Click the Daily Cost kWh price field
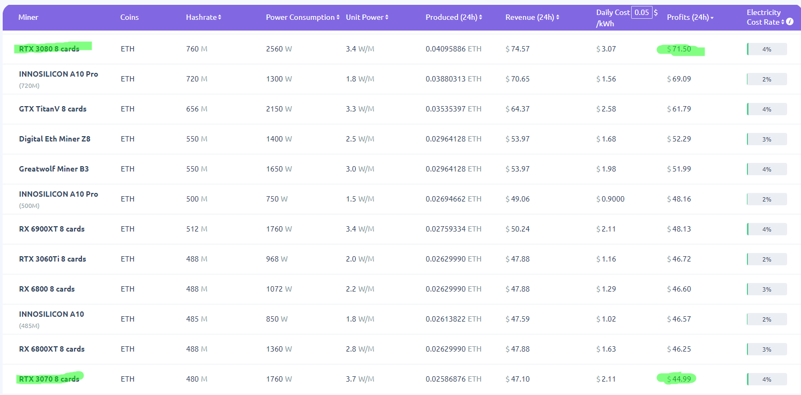Viewport: 801px width, 395px height. (x=641, y=12)
